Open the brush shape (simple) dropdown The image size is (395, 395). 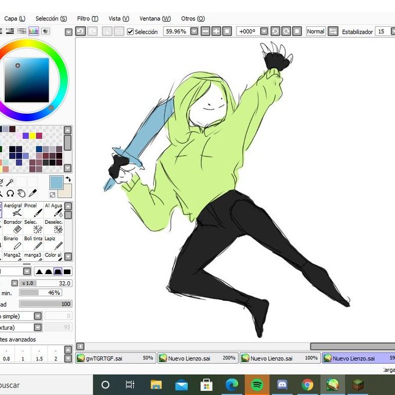[38, 316]
